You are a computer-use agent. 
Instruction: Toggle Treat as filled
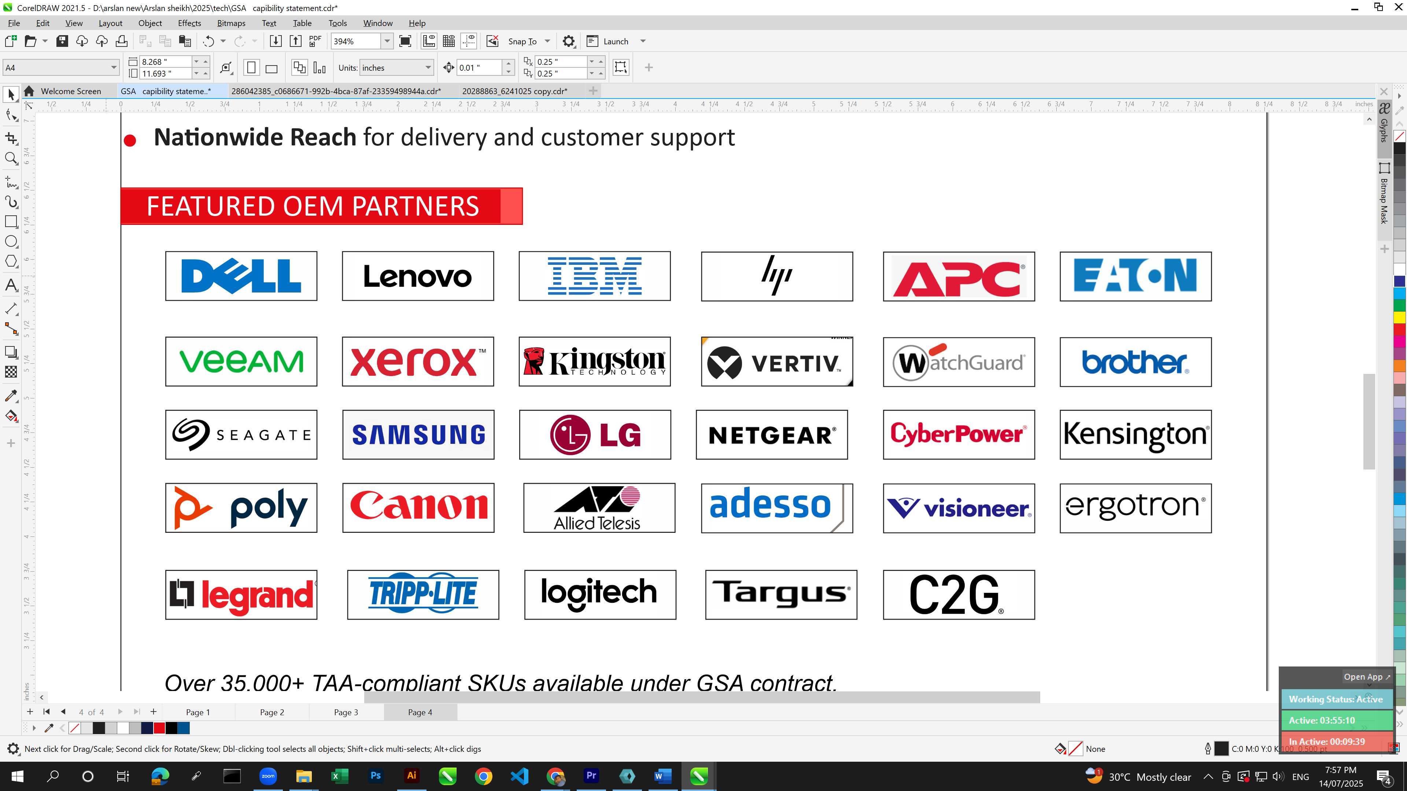click(620, 67)
